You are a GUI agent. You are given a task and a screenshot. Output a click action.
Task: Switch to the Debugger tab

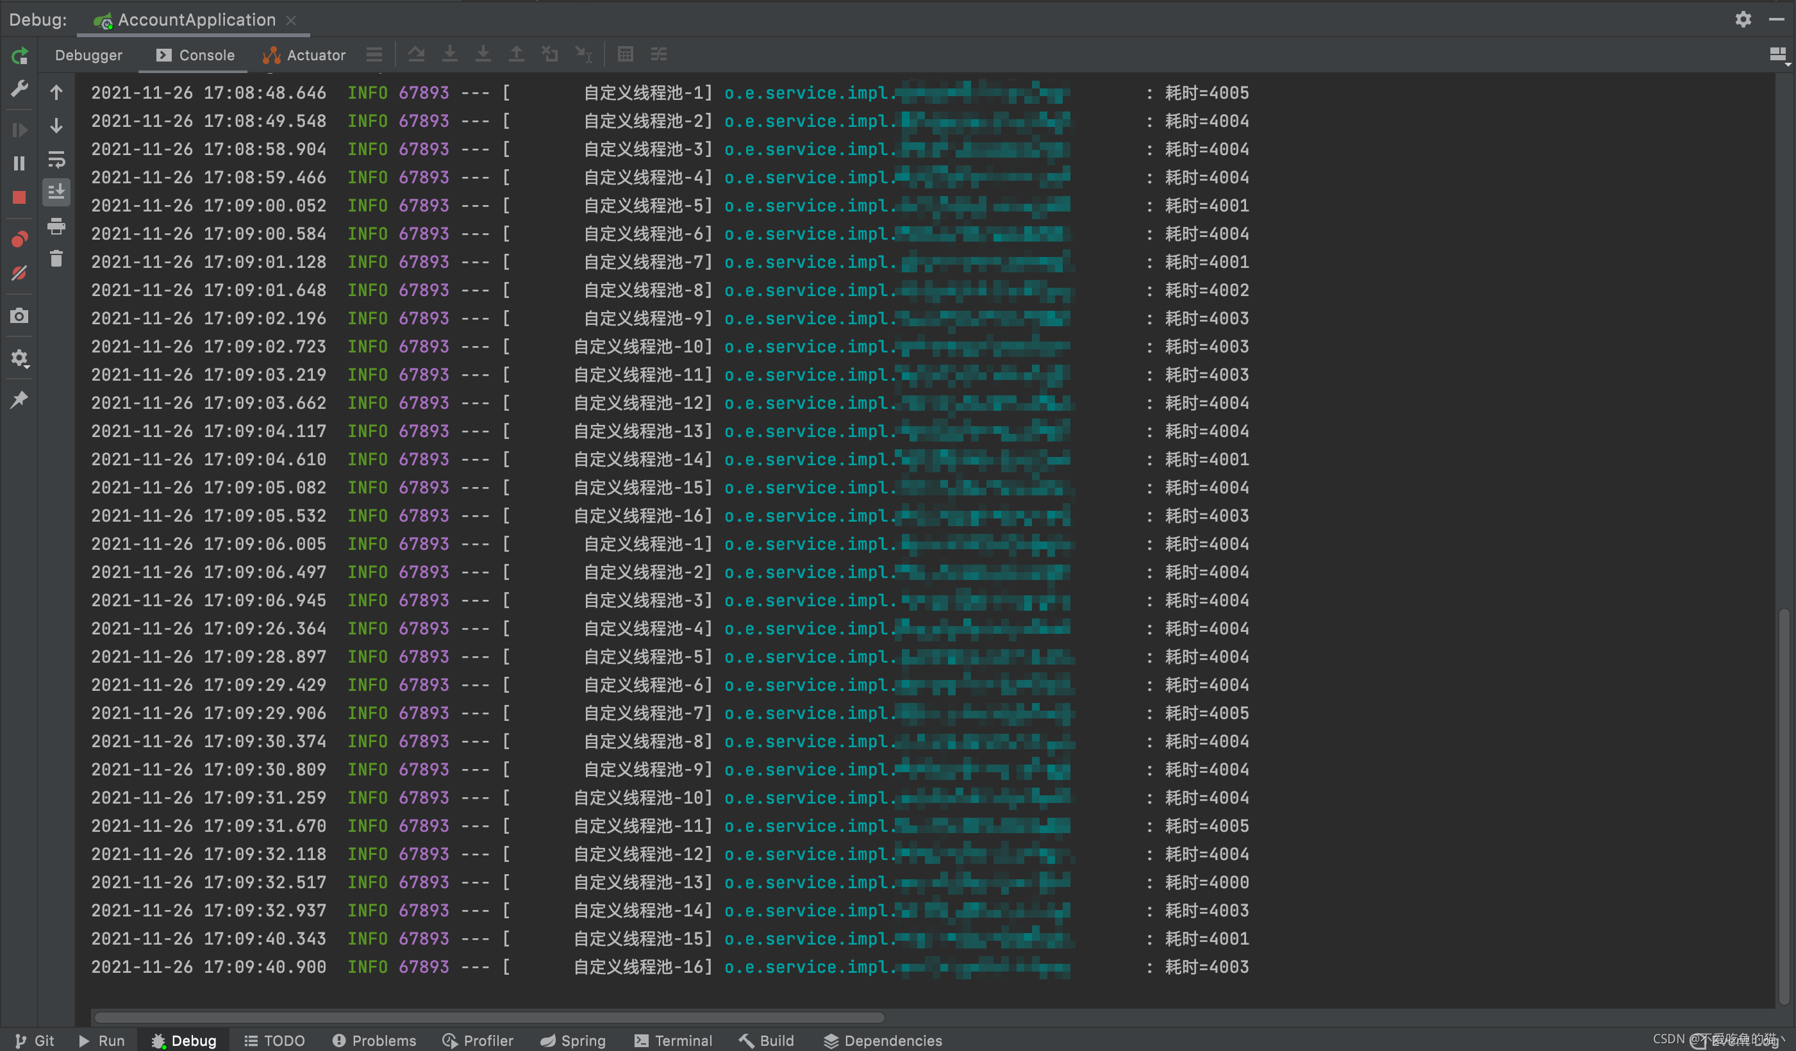[x=88, y=55]
